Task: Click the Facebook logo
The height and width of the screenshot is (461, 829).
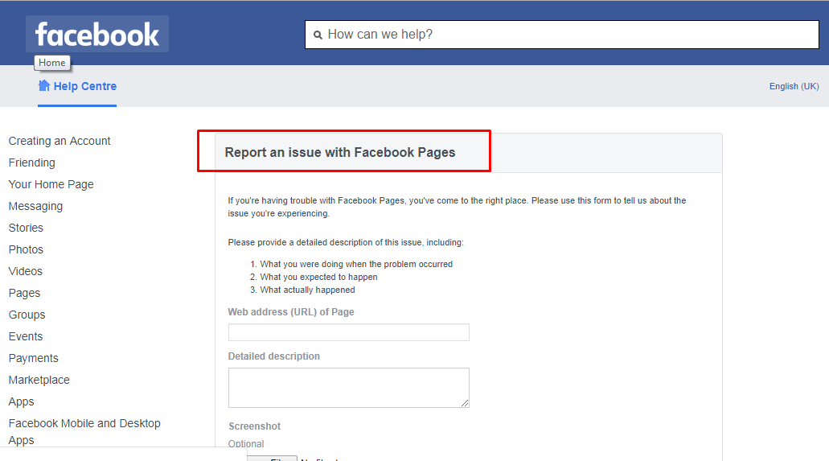Action: point(97,35)
